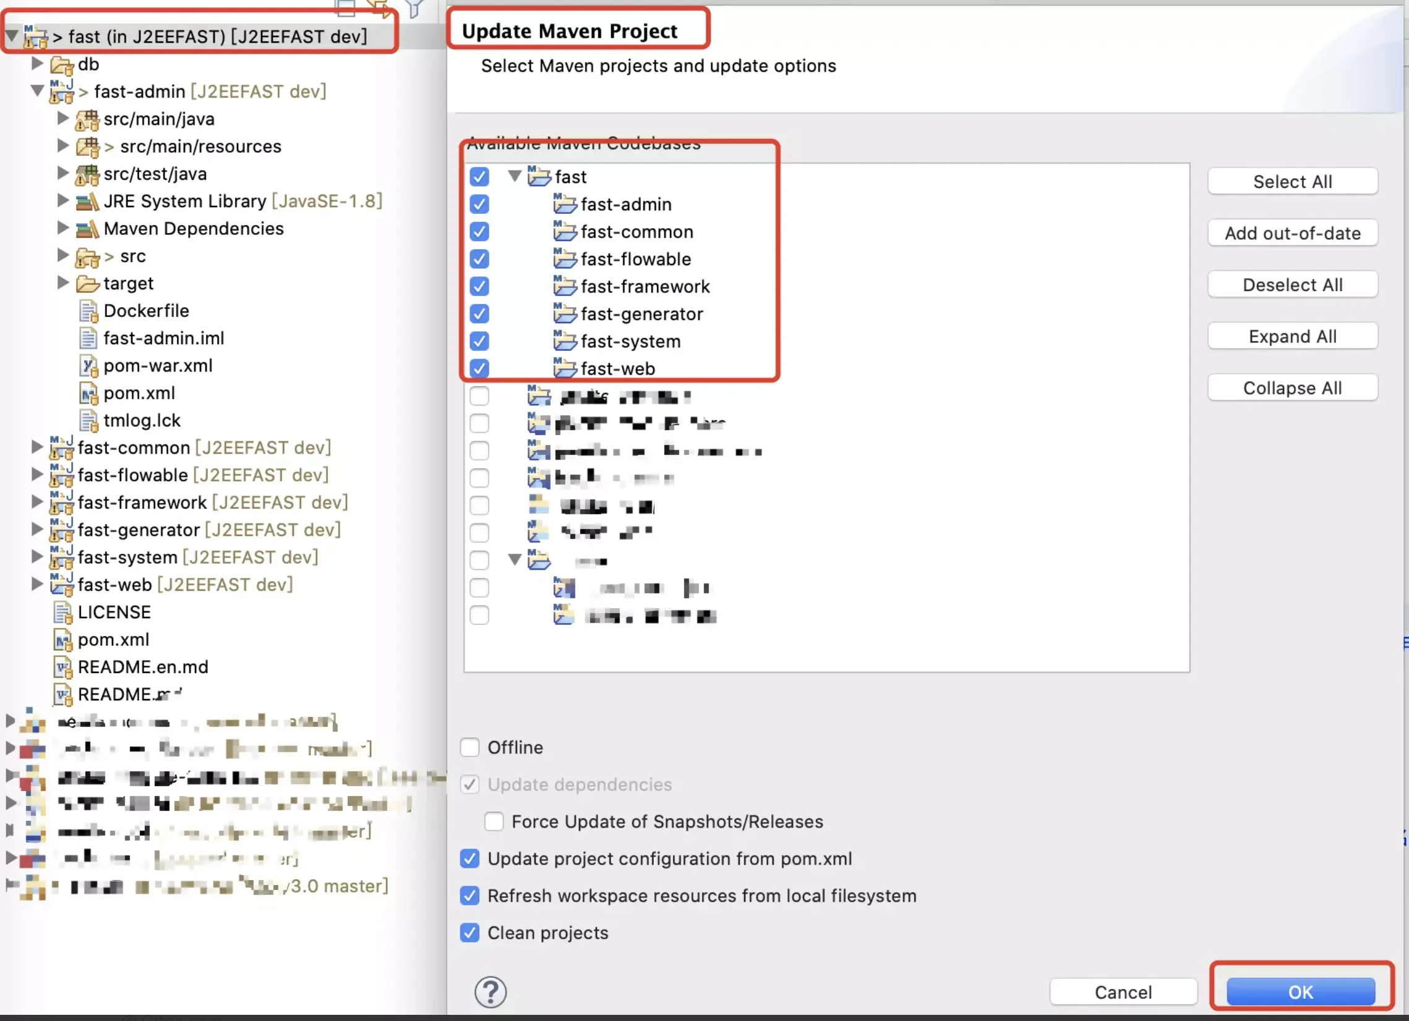Collapse the fast-admin project tree node
Screen dimensions: 1409x1021
click(x=37, y=91)
